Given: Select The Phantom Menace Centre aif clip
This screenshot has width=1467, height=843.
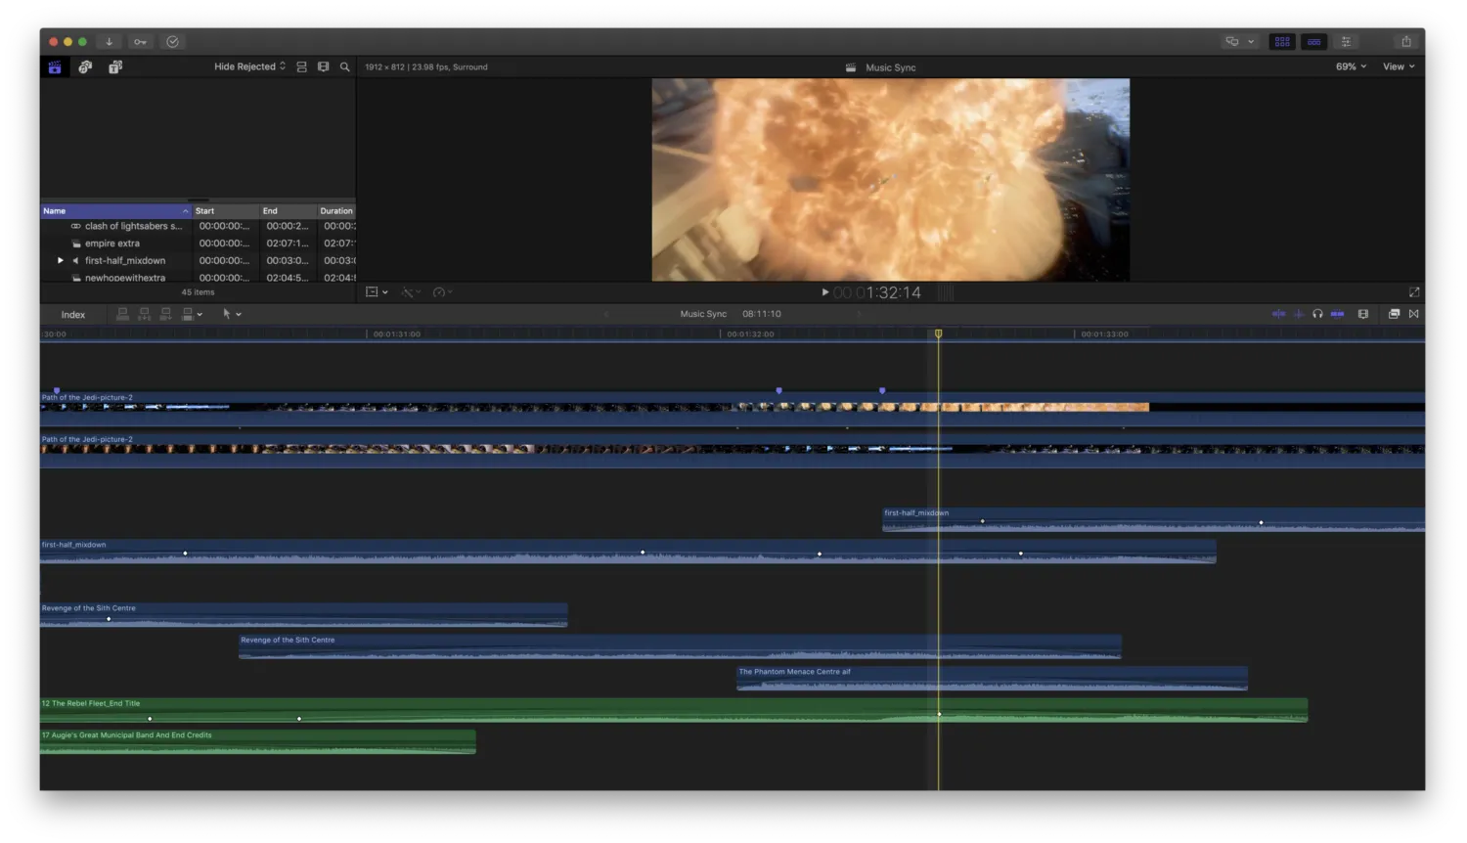Looking at the screenshot, I should 992,678.
